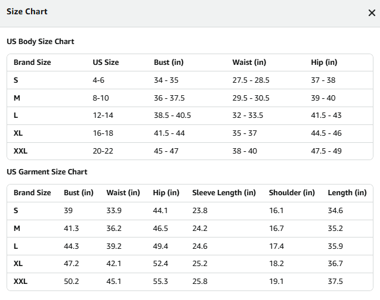Select the US Body Size Chart heading
380x300 pixels.
coord(40,42)
